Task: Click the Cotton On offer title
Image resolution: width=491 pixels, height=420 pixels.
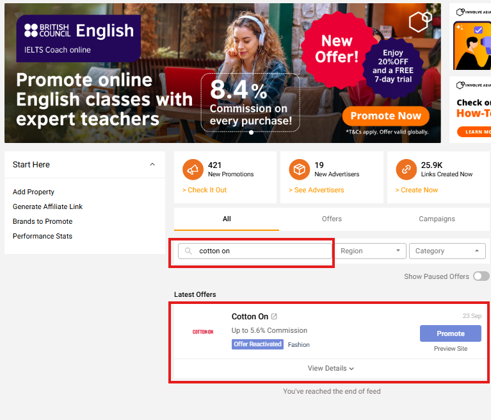Action: [250, 317]
